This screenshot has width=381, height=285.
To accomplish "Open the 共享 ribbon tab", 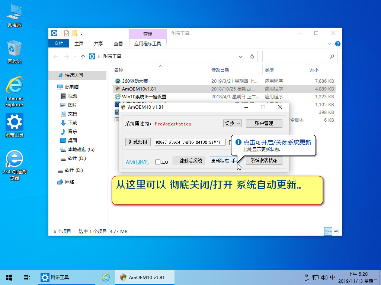I will (98, 43).
